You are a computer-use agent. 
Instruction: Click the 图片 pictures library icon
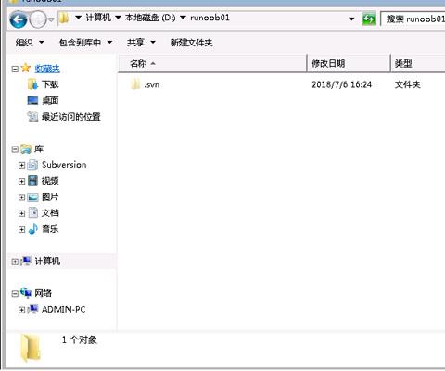32,198
